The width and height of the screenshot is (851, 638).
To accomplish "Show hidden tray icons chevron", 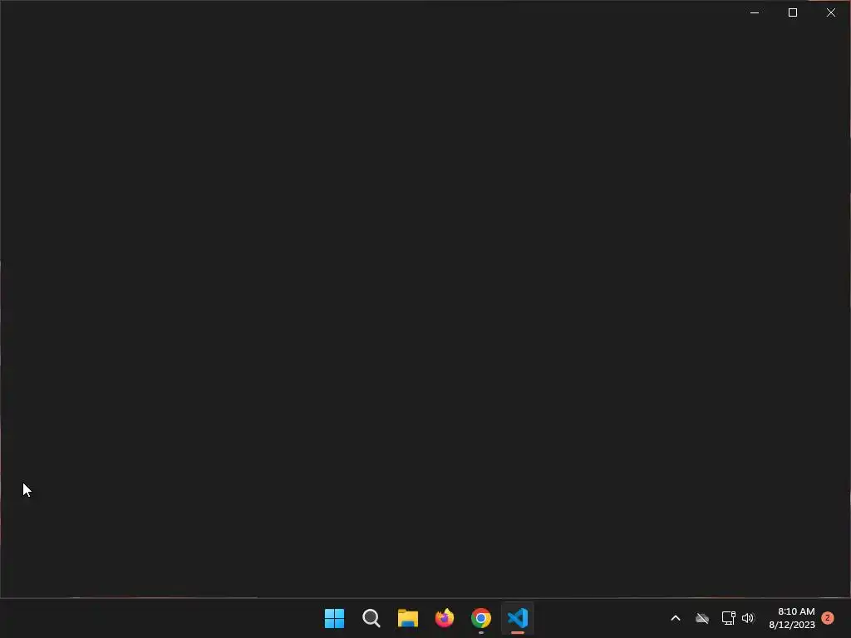I will [676, 618].
